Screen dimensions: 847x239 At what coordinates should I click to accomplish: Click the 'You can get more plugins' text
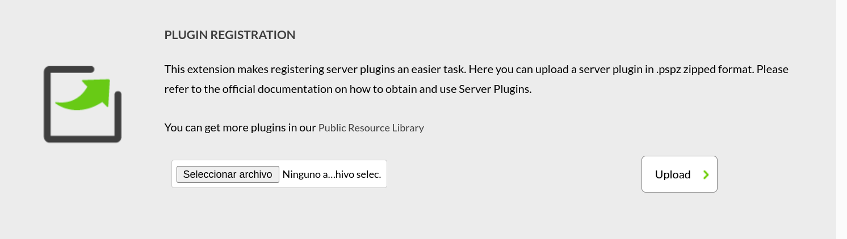point(240,127)
